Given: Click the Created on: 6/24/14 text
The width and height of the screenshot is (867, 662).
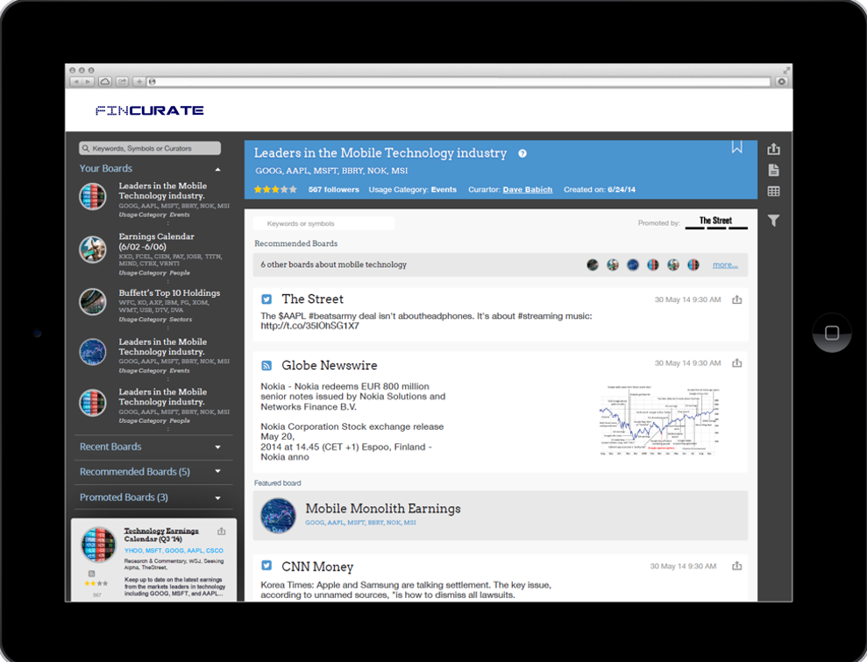Looking at the screenshot, I should (600, 189).
